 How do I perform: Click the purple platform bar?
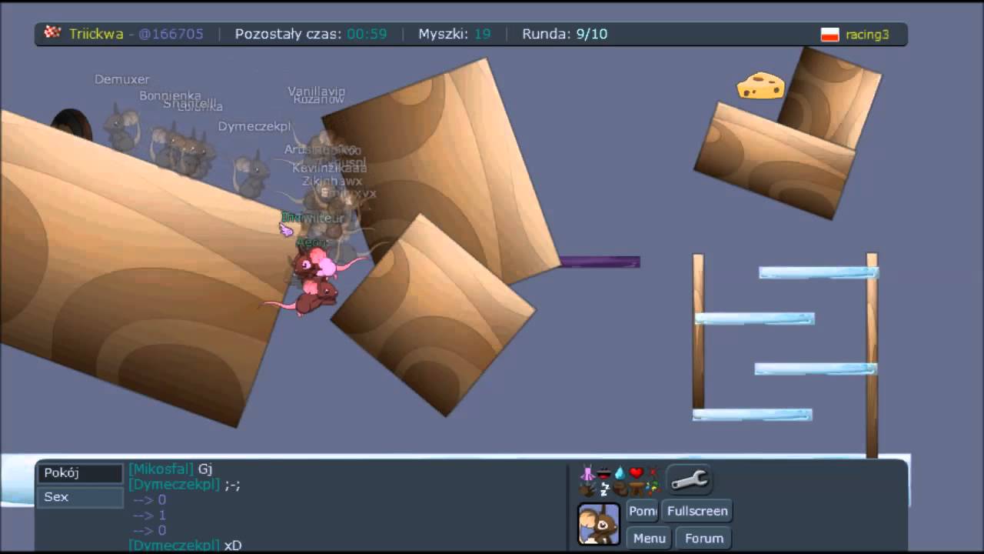pos(599,262)
